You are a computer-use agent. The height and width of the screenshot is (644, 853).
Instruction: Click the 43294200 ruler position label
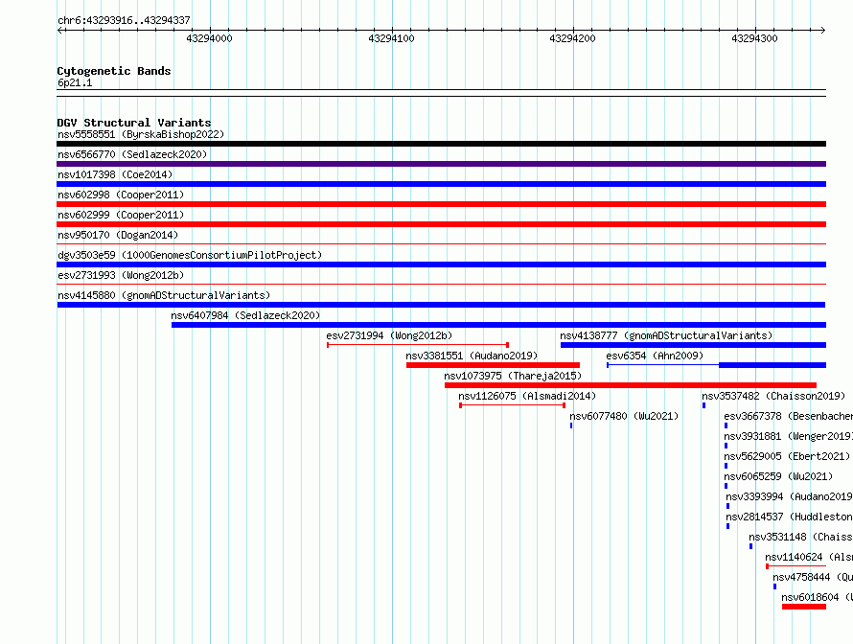573,38
